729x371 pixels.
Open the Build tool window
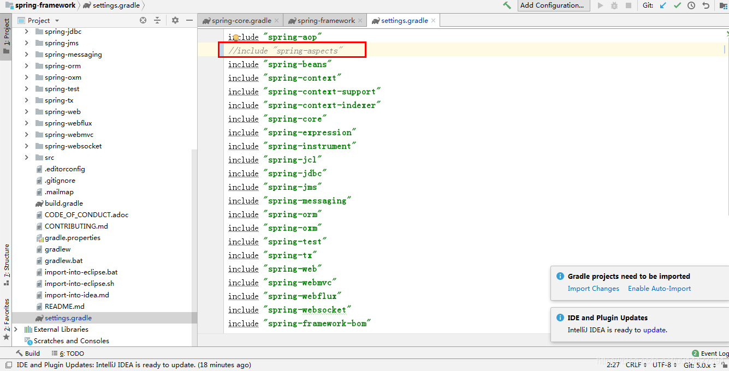click(28, 354)
